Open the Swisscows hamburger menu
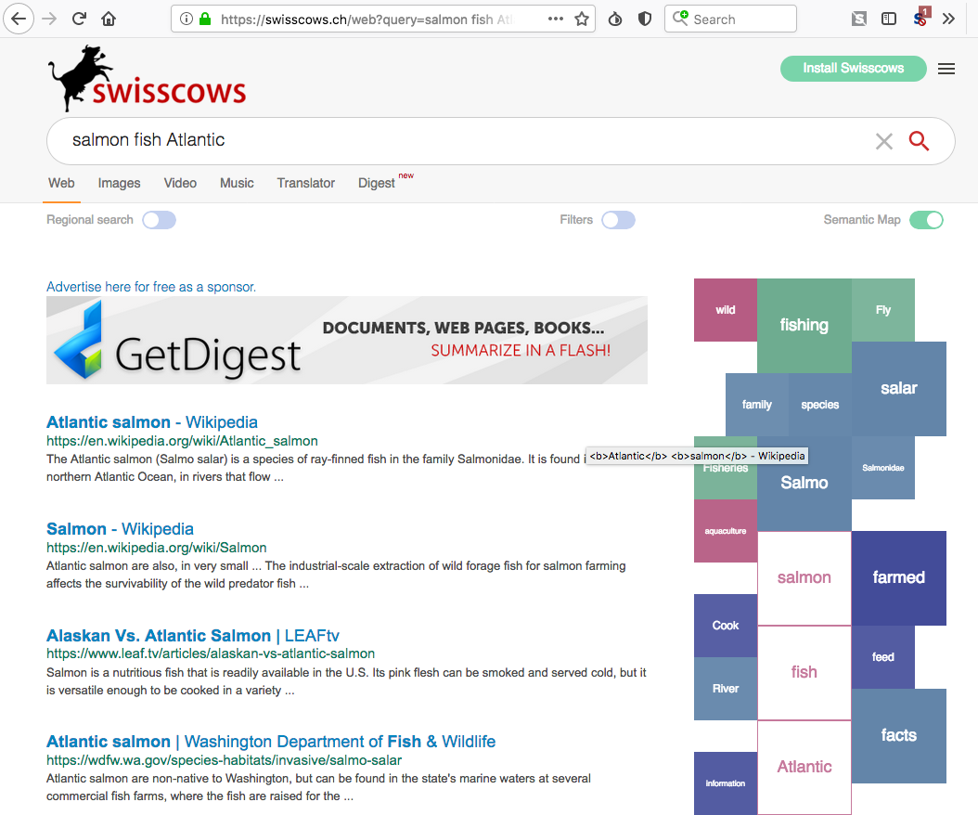The height and width of the screenshot is (815, 978). click(x=946, y=68)
